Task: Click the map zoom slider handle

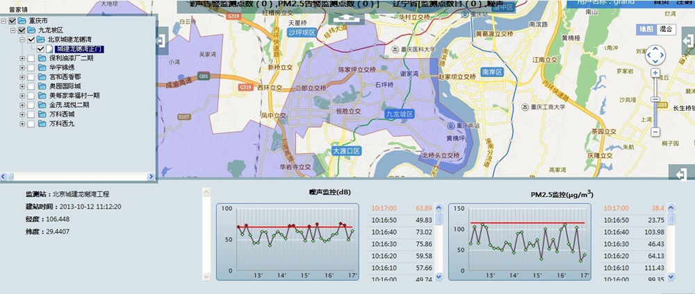Action: 655,99
